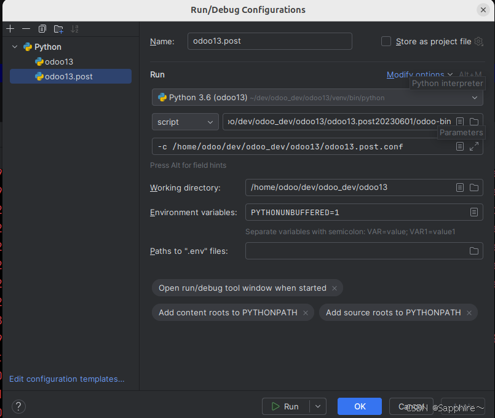Insert macros in the script path field
Viewport: 495px width, 418px height.
click(x=460, y=122)
